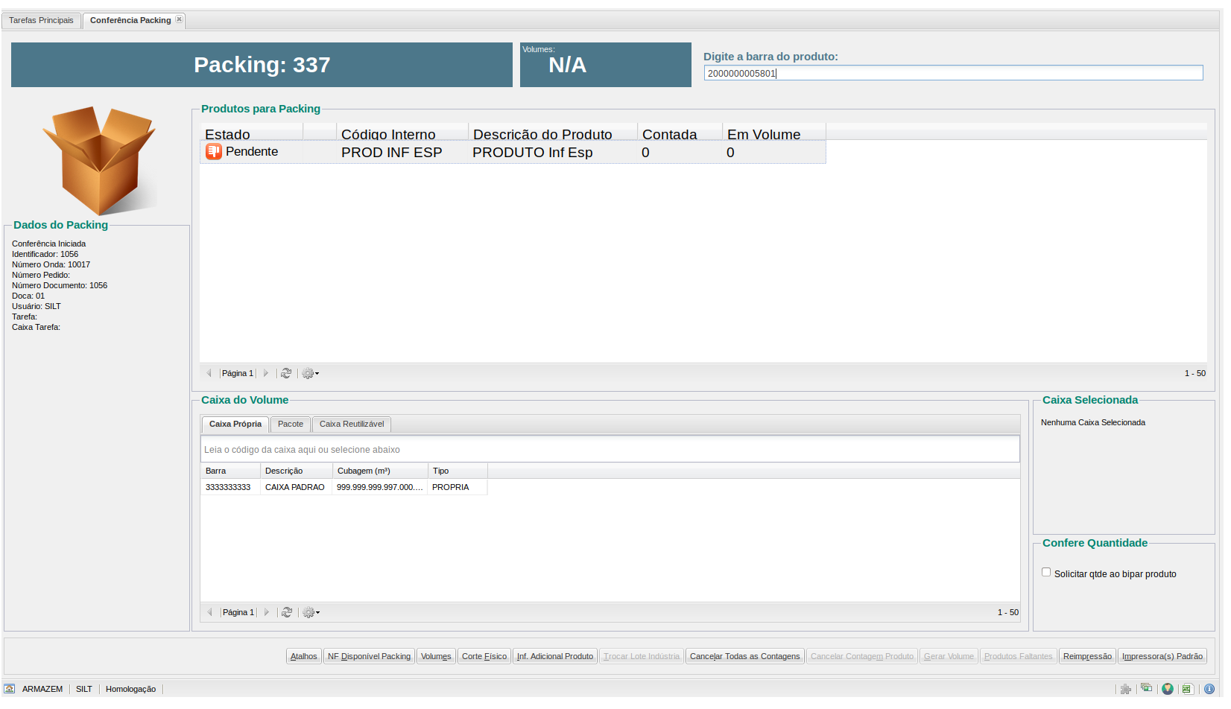
Task: Open the blue info icon in status bar
Action: click(x=1209, y=689)
